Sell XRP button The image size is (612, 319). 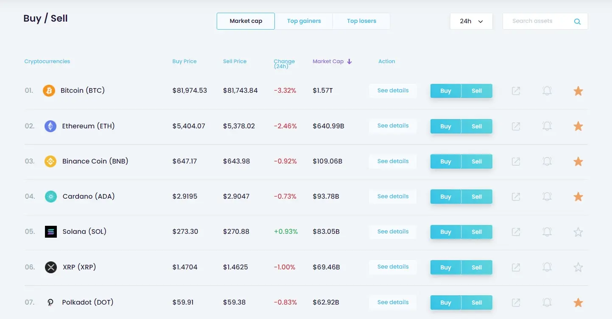click(477, 267)
